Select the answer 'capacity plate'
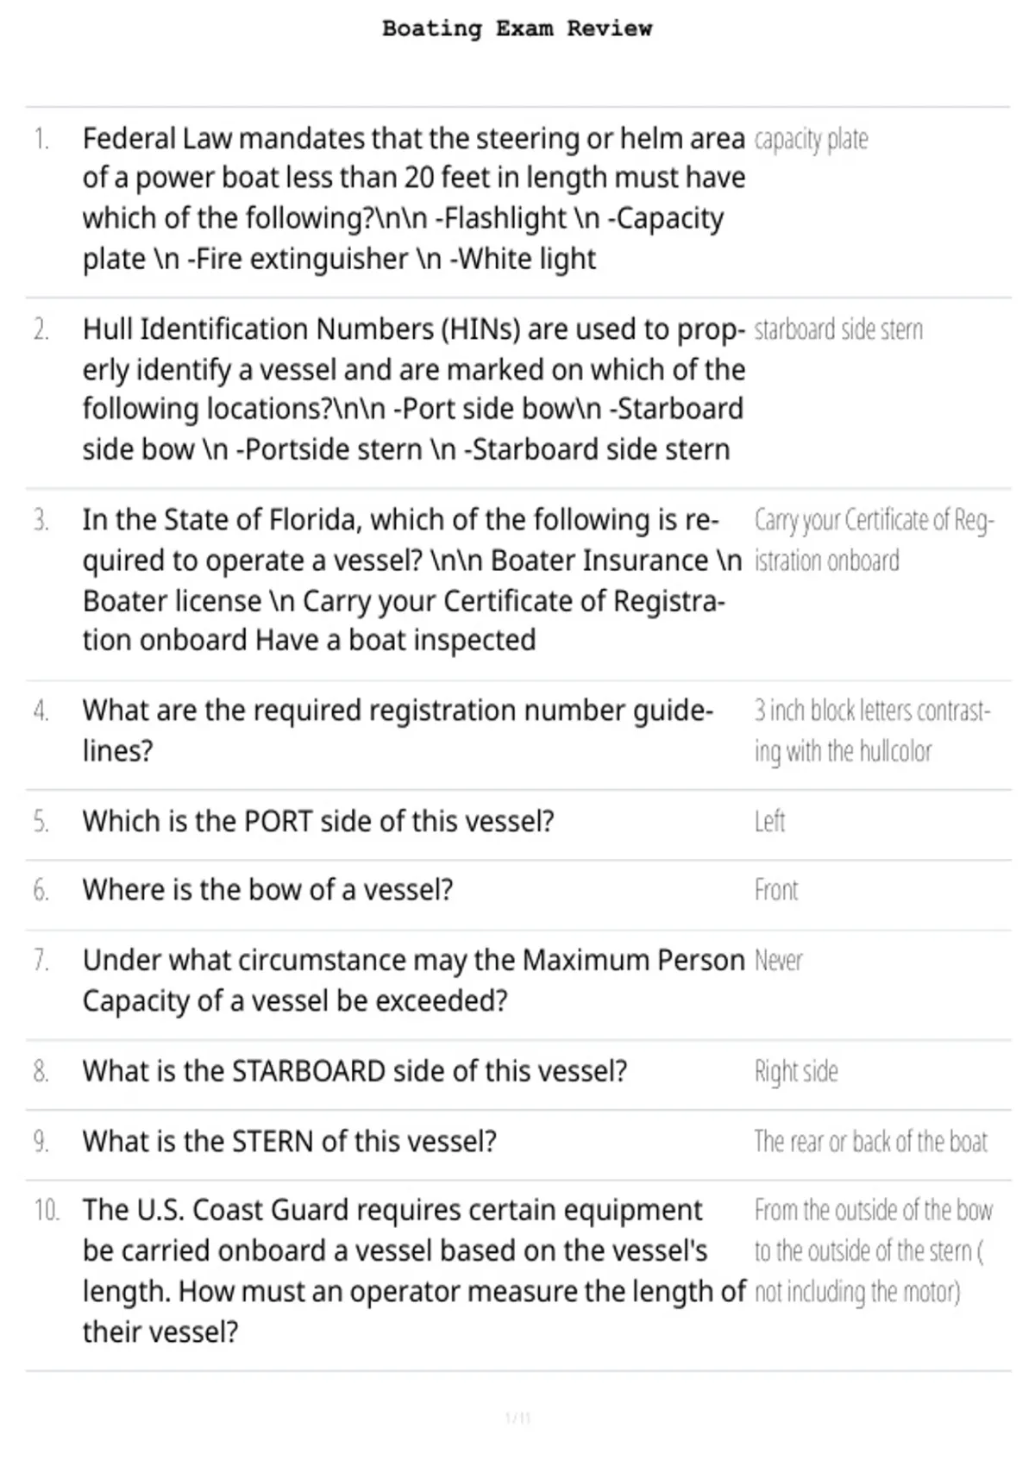 [x=811, y=139]
